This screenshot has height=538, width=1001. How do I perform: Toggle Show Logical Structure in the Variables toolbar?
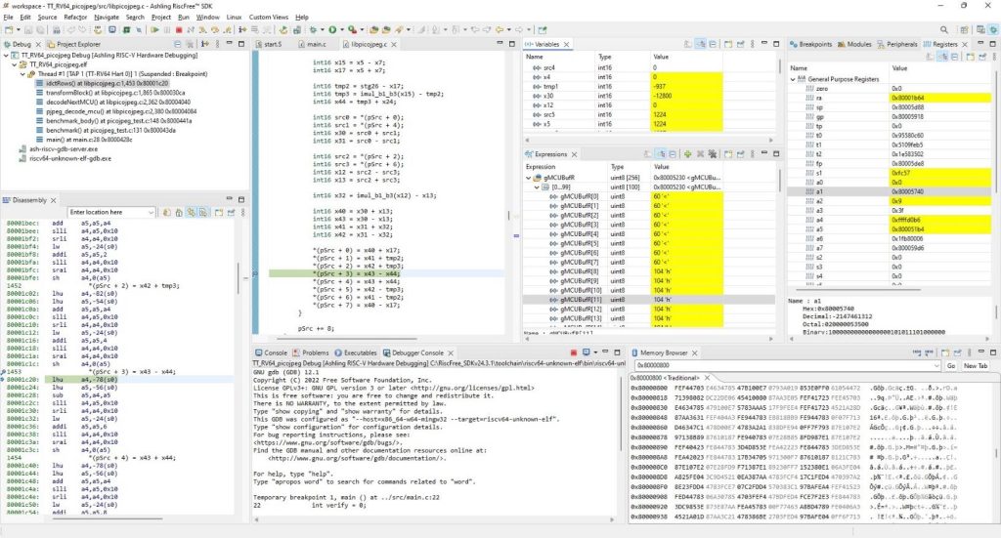[701, 44]
